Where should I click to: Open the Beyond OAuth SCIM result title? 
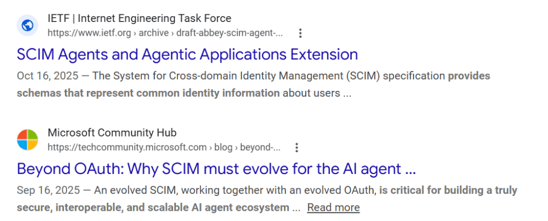coord(216,169)
